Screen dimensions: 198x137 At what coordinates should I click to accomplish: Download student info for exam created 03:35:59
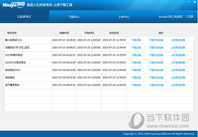coord(156,77)
